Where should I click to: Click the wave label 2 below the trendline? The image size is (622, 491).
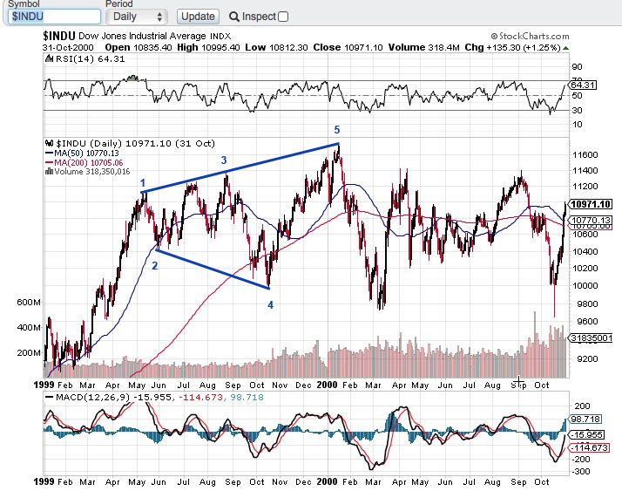coord(155,266)
